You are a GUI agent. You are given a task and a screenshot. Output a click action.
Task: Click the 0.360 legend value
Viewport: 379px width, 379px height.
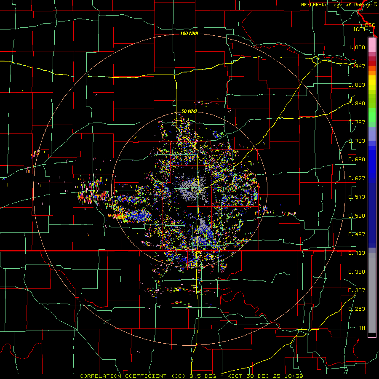point(357,272)
